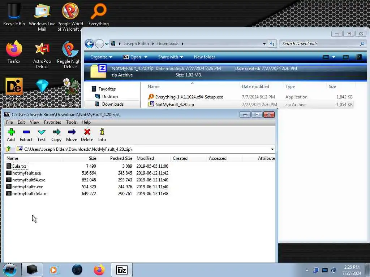Open the Explorer address bar history dropdown

(264, 44)
